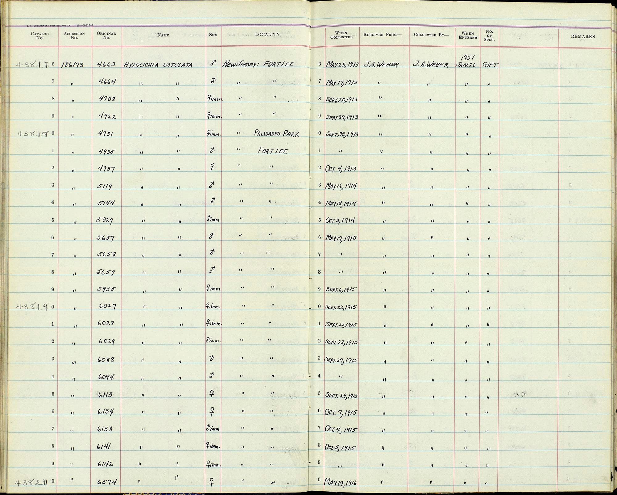The width and height of the screenshot is (617, 495).
Task: Select the collection date "May 23, 1913"
Action: pyautogui.click(x=342, y=65)
